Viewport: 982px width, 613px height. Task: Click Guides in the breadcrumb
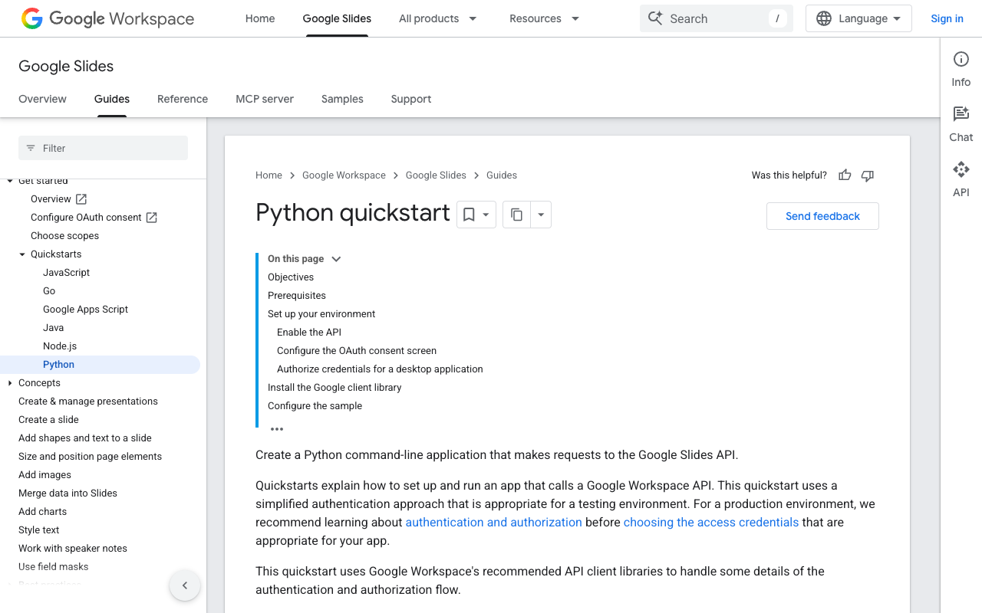click(502, 175)
